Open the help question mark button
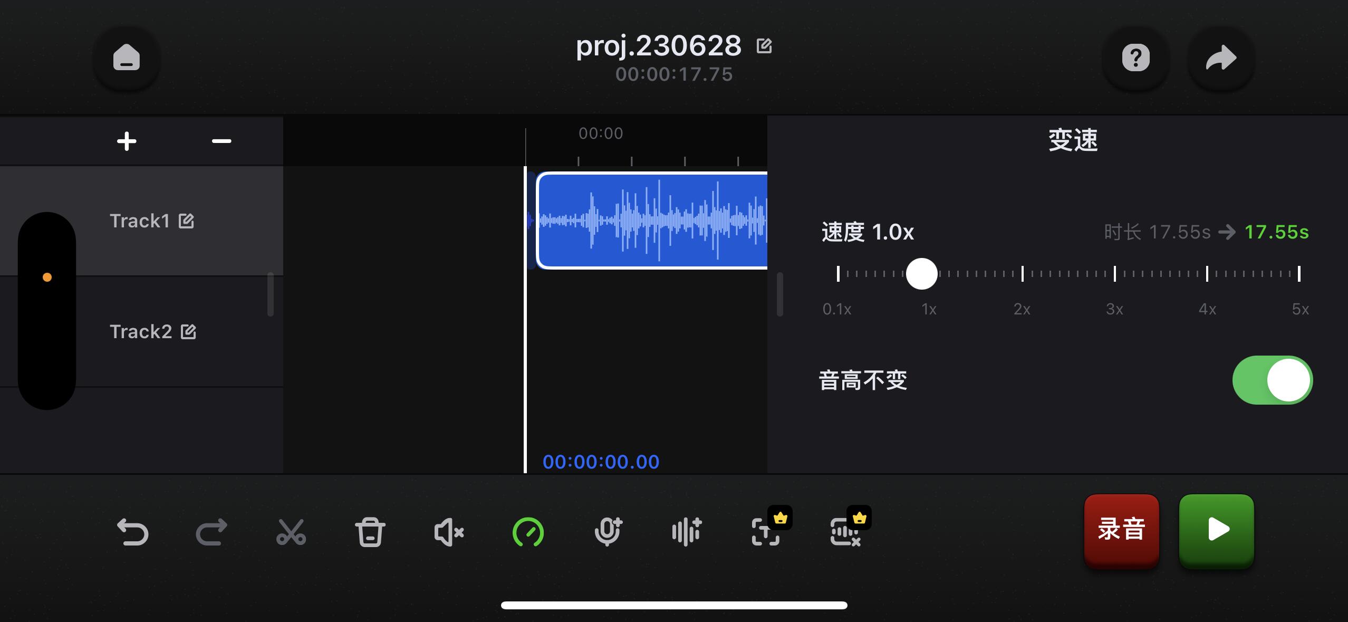Viewport: 1348px width, 622px height. click(1135, 58)
